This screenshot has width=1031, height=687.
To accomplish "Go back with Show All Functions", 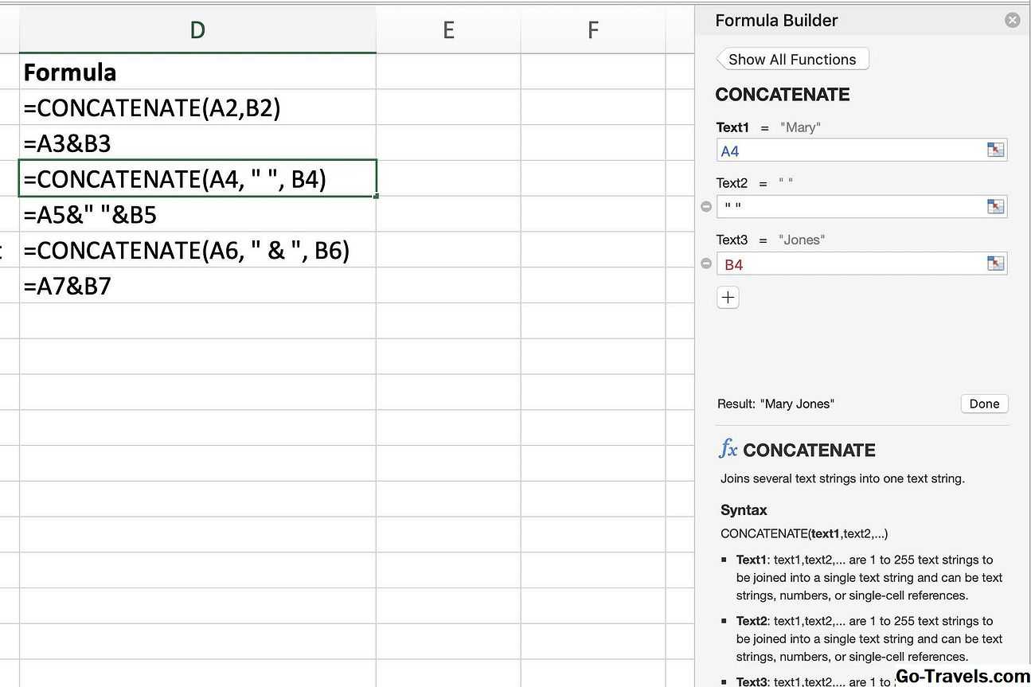I will (x=792, y=60).
